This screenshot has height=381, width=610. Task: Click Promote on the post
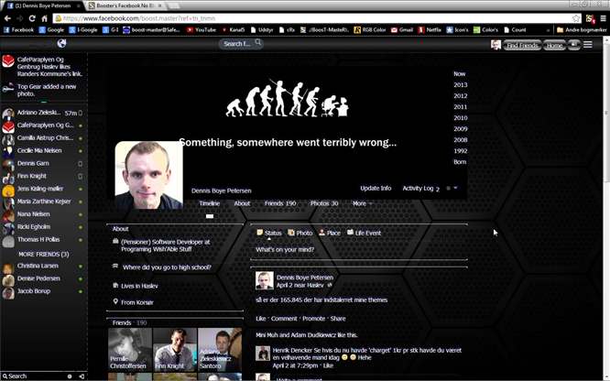click(313, 319)
